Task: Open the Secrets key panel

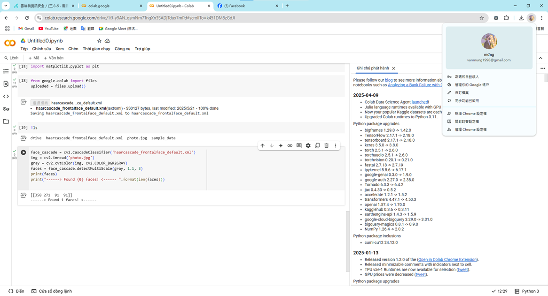Action: 6,109
